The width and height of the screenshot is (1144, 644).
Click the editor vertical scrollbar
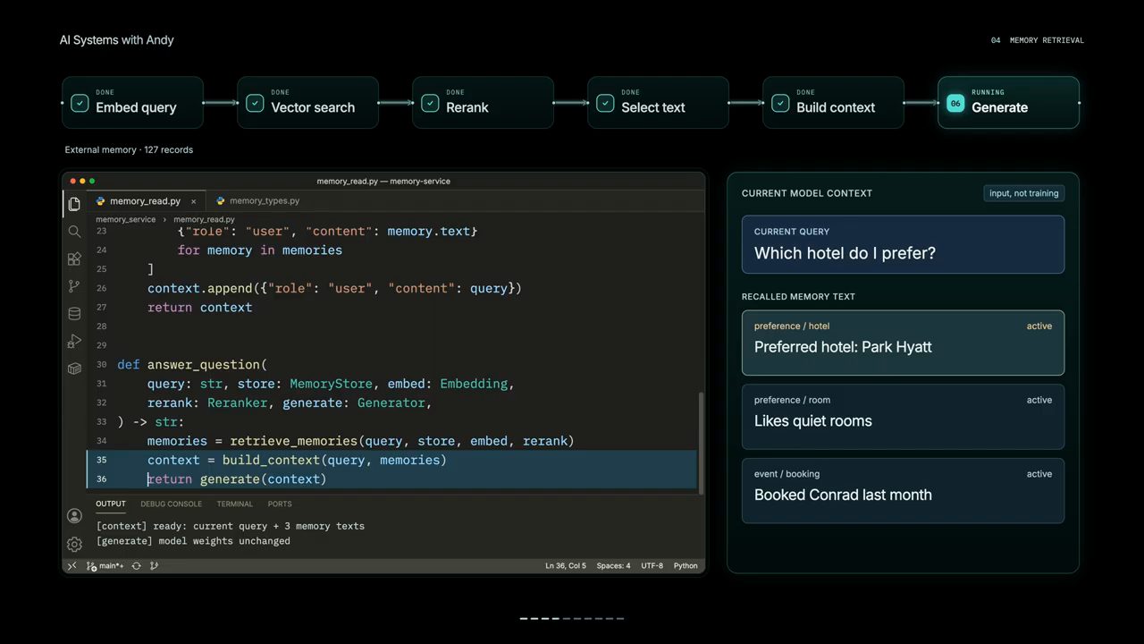click(x=701, y=443)
